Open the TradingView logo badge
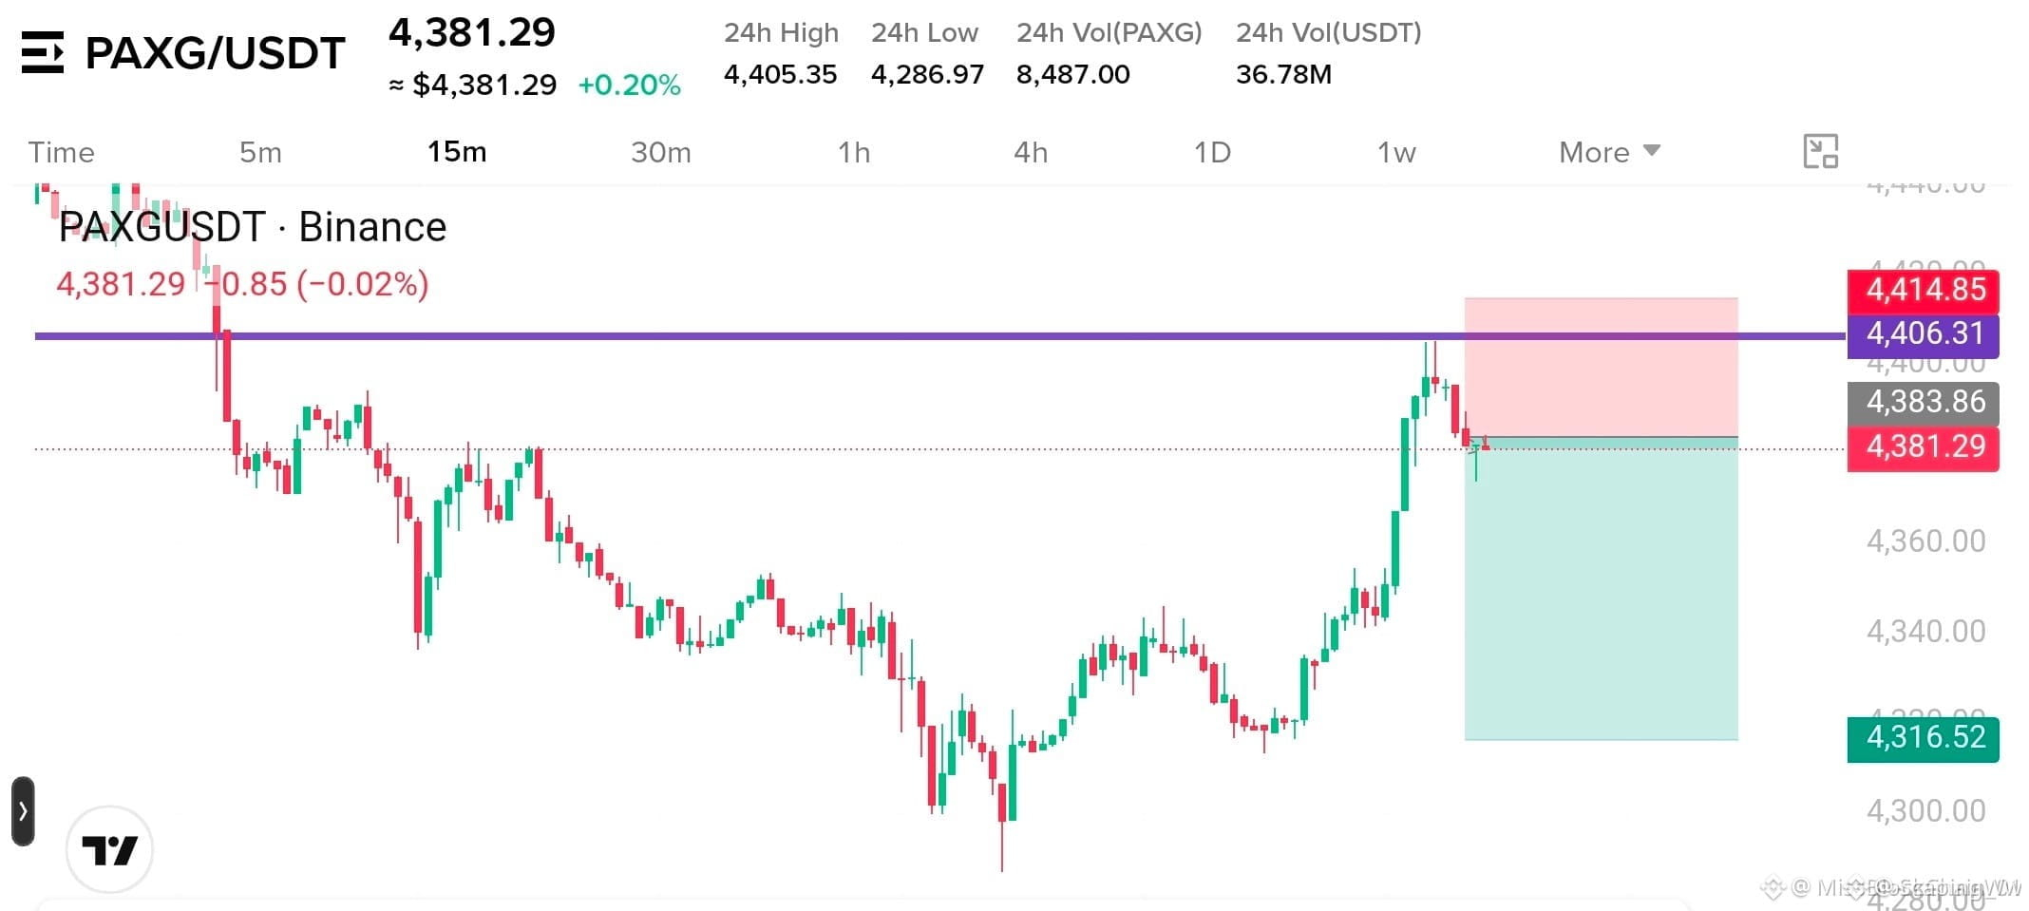The width and height of the screenshot is (2029, 911). pyautogui.click(x=110, y=849)
